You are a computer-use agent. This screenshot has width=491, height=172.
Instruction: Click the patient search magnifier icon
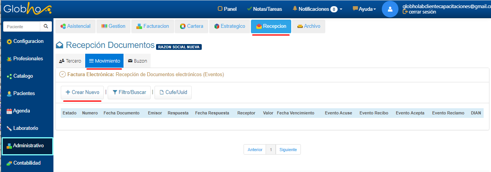45,27
